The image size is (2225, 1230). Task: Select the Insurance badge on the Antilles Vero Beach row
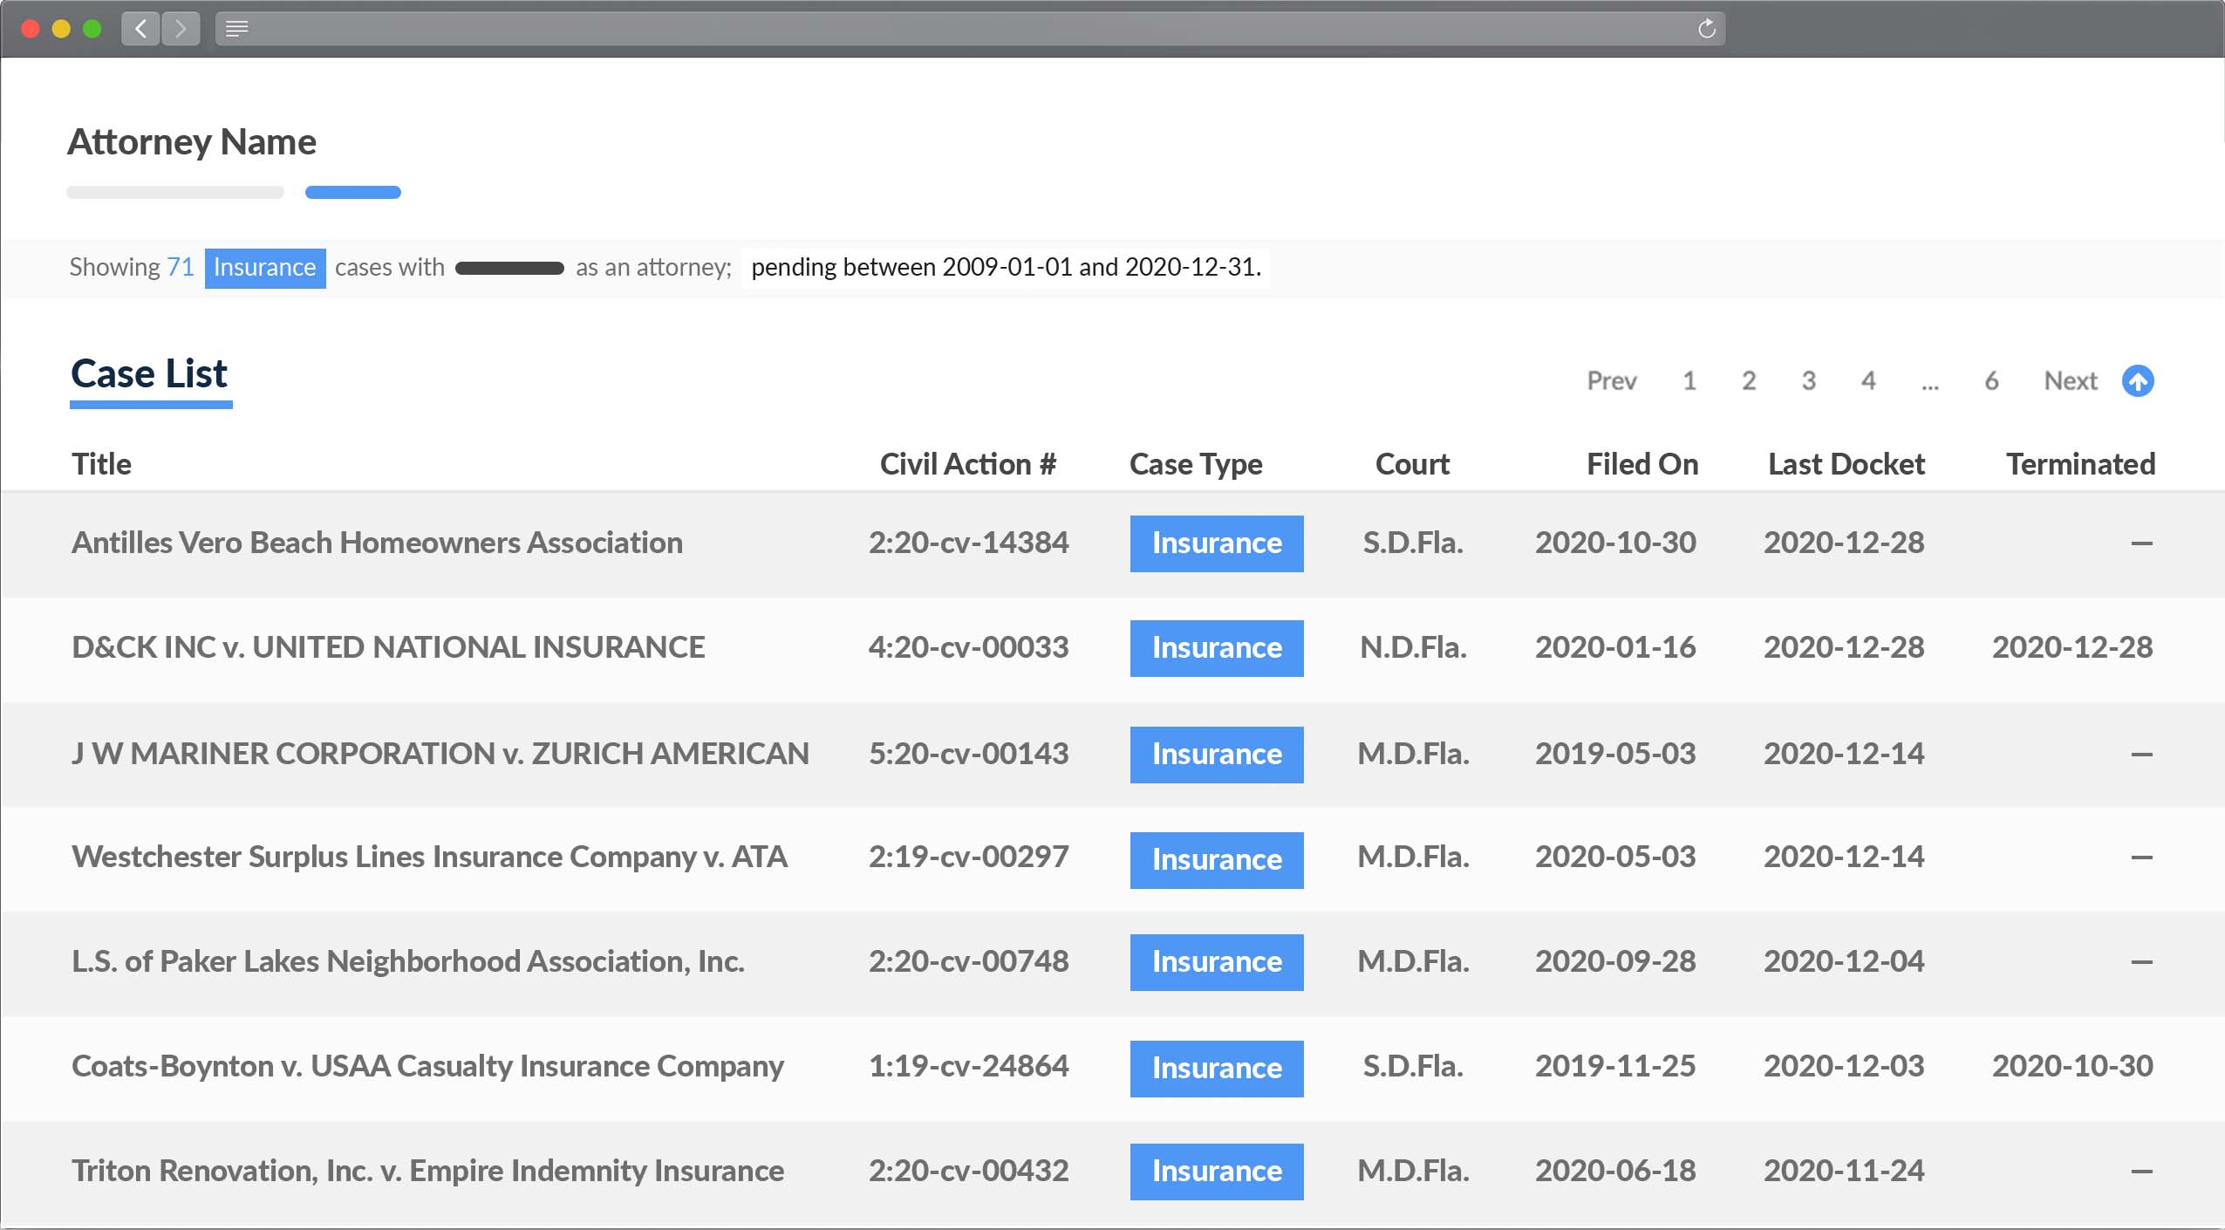click(1216, 543)
